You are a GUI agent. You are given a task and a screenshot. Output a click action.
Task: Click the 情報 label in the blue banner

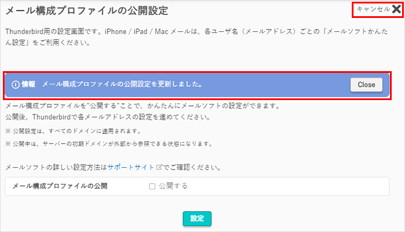coord(28,84)
